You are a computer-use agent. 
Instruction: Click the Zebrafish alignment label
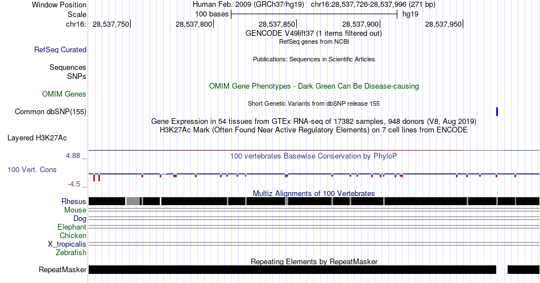(71, 252)
